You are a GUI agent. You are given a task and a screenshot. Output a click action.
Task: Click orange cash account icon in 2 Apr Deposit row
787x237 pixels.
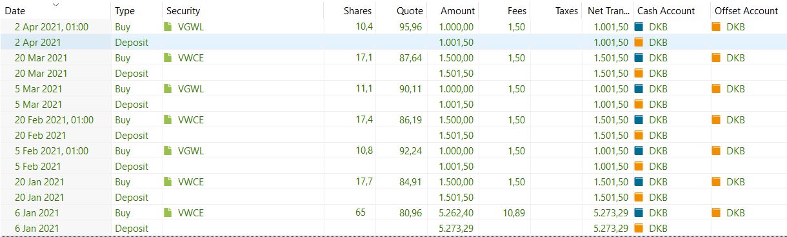pos(639,42)
